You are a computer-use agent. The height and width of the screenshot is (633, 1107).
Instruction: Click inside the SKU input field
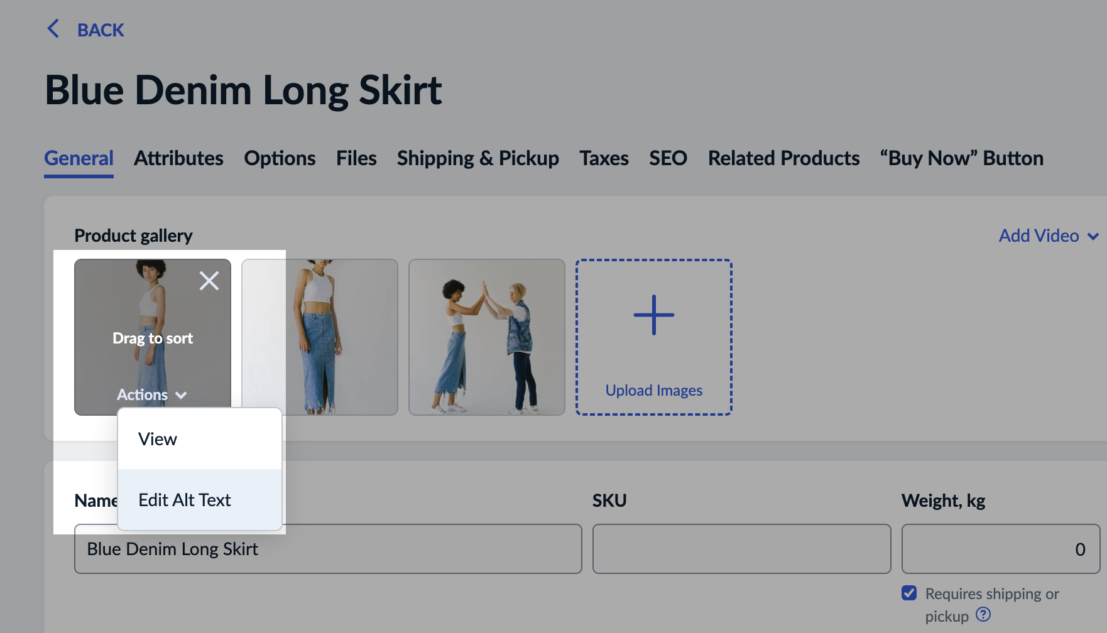tap(741, 548)
